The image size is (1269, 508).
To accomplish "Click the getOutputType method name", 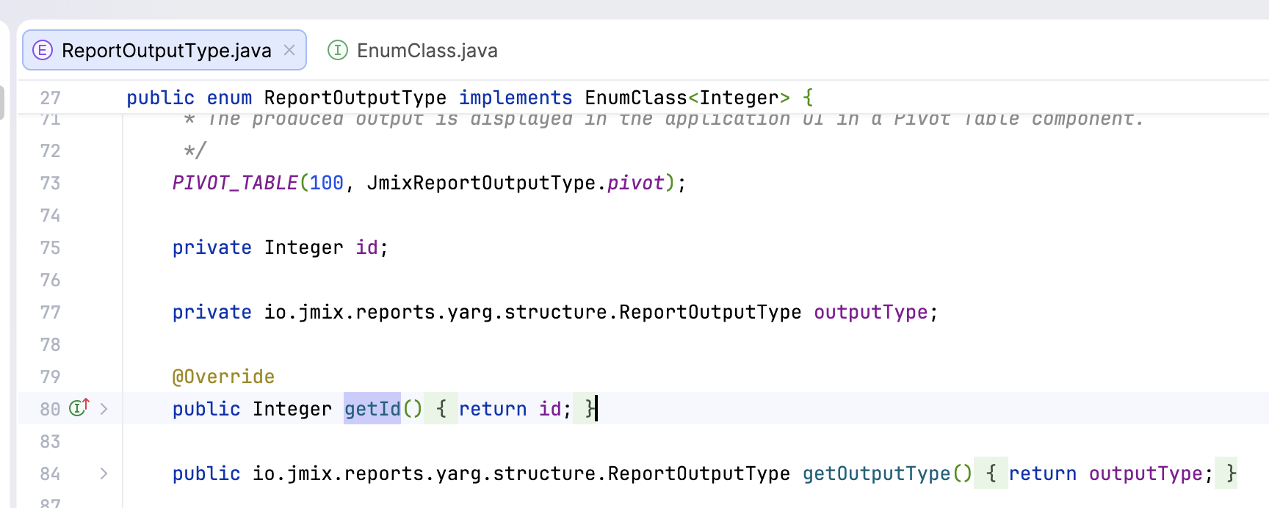I will pyautogui.click(x=876, y=473).
